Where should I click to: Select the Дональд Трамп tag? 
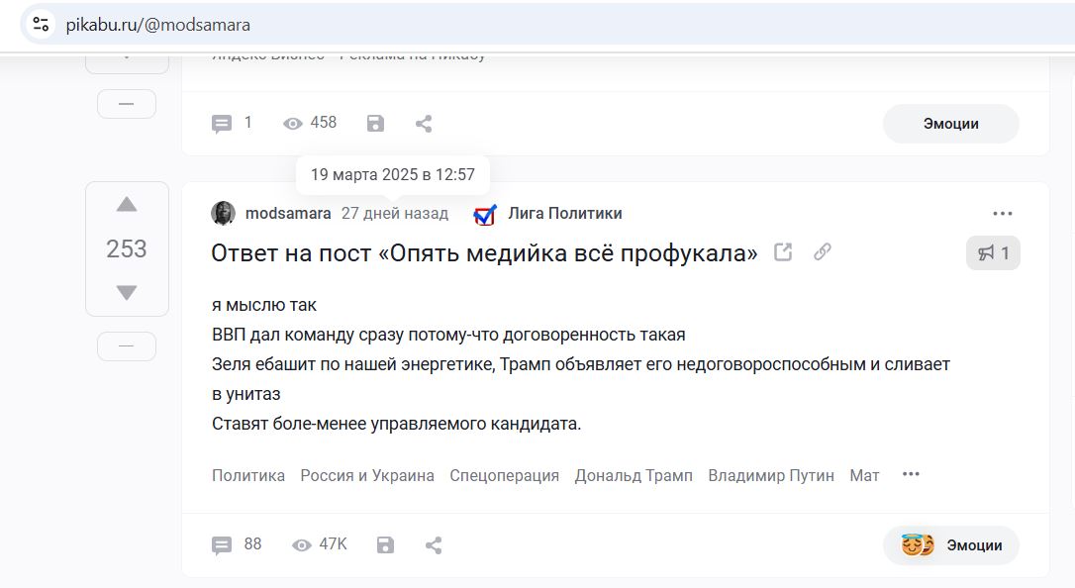634,475
